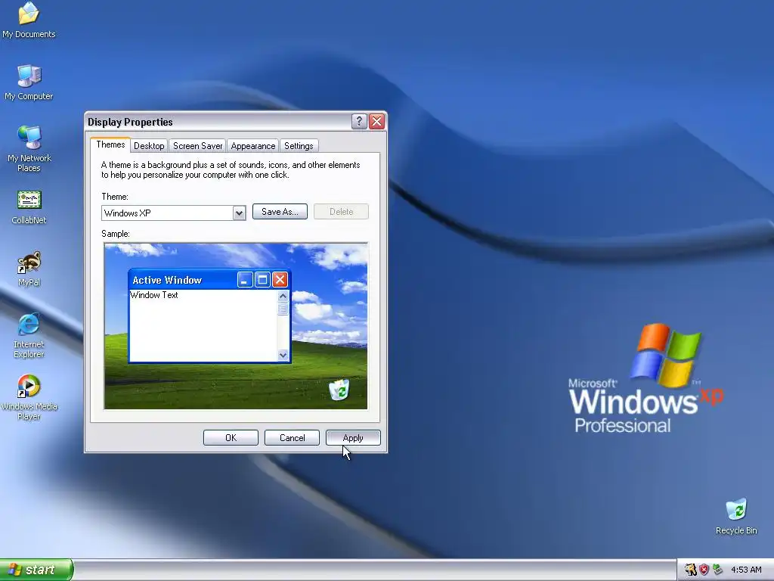Click the Save As... button
Screen dimensions: 774x581
click(280, 212)
